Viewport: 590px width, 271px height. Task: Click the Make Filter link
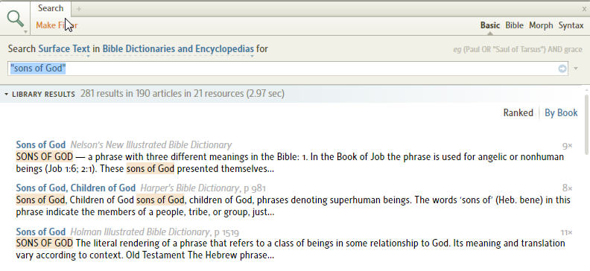57,25
